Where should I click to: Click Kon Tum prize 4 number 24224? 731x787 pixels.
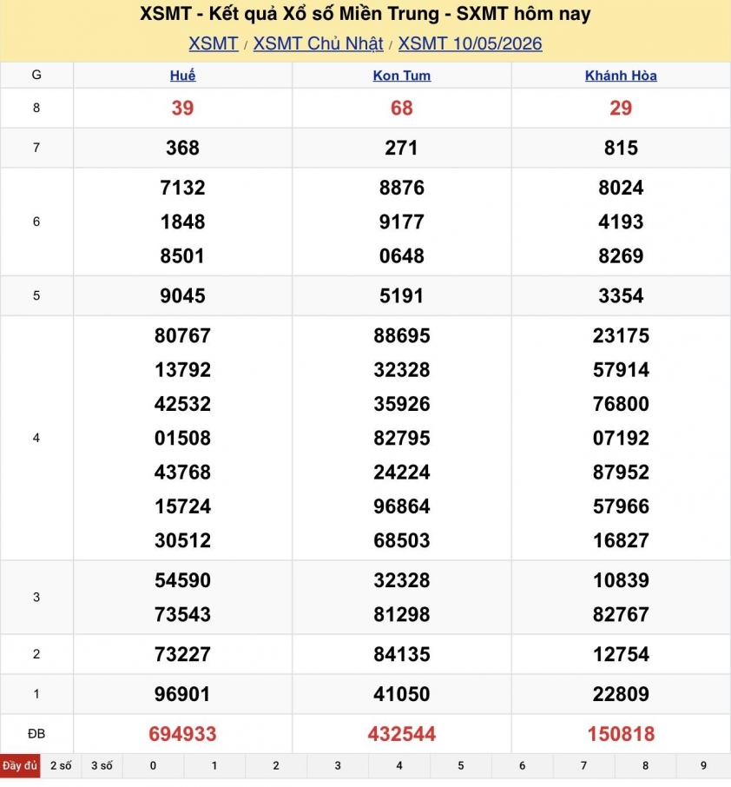click(x=402, y=473)
